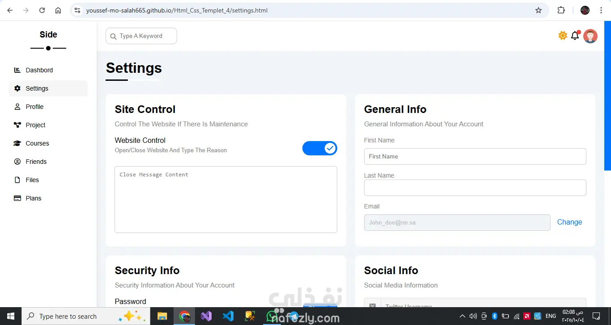The height and width of the screenshot is (325, 611).
Task: Click the Last Name input field
Action: coord(475,187)
